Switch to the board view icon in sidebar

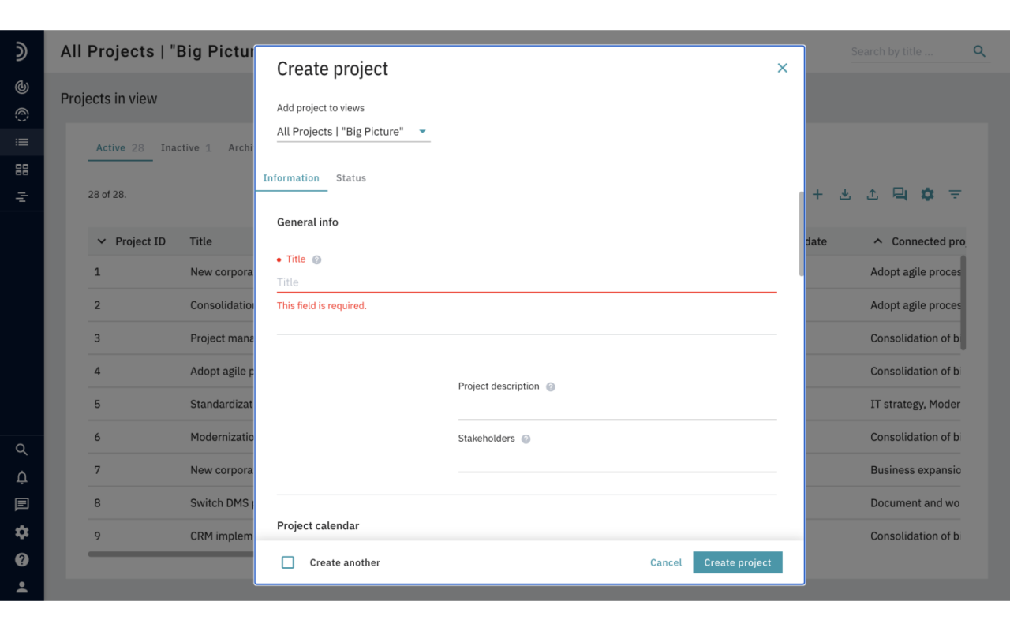21,169
